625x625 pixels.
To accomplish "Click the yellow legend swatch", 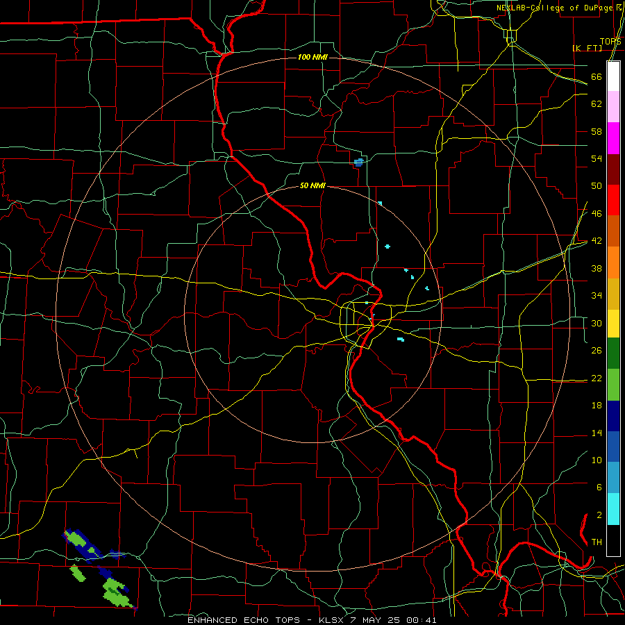I will click(x=613, y=323).
